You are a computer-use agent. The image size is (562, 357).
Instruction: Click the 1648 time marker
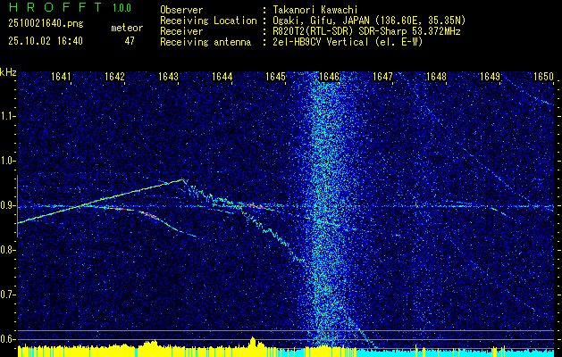(436, 77)
